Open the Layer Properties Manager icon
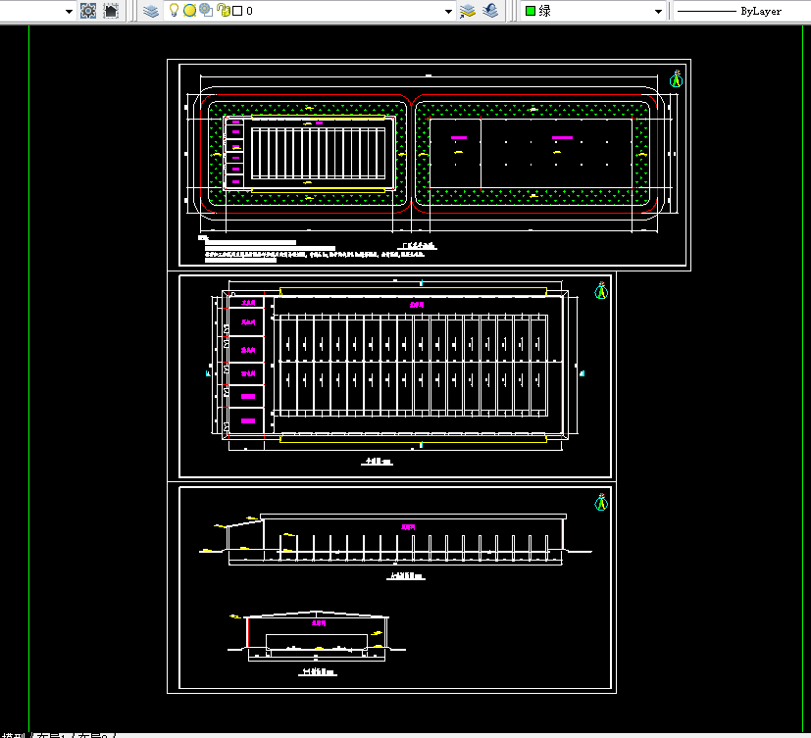Viewport: 811px width, 738px height. click(x=150, y=11)
